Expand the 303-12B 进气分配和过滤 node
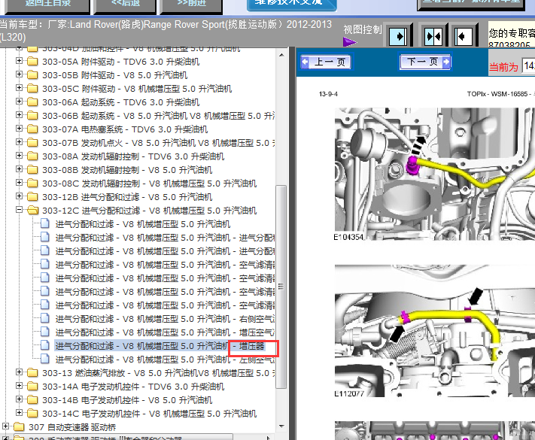 19,196
